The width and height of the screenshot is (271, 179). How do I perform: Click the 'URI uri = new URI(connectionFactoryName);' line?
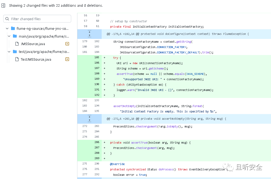point(149,63)
